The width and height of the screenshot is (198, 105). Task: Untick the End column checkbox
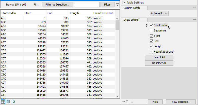(152, 41)
